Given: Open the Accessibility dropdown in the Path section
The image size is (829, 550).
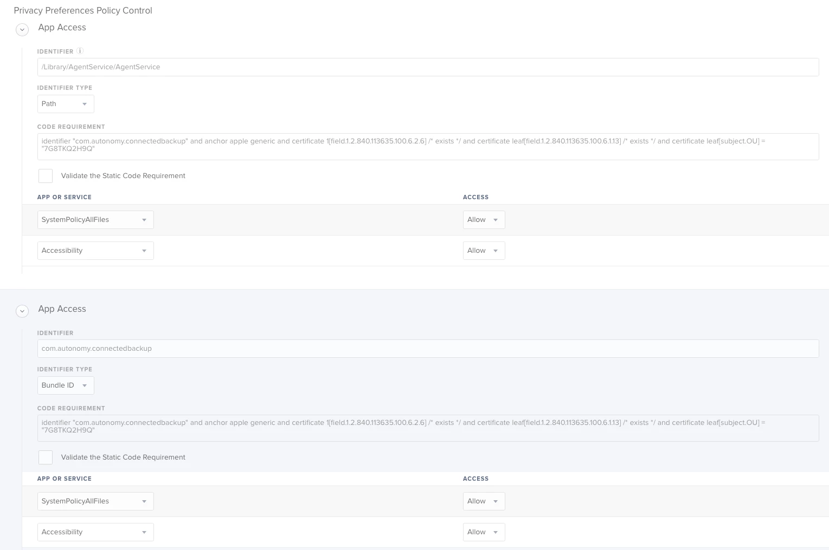Looking at the screenshot, I should click(95, 251).
